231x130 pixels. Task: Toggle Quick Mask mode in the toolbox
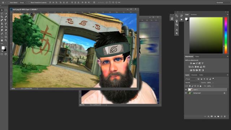point(1,54)
